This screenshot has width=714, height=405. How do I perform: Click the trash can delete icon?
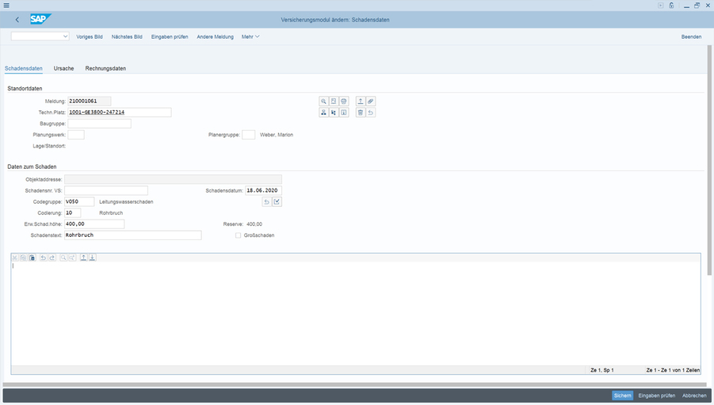360,113
